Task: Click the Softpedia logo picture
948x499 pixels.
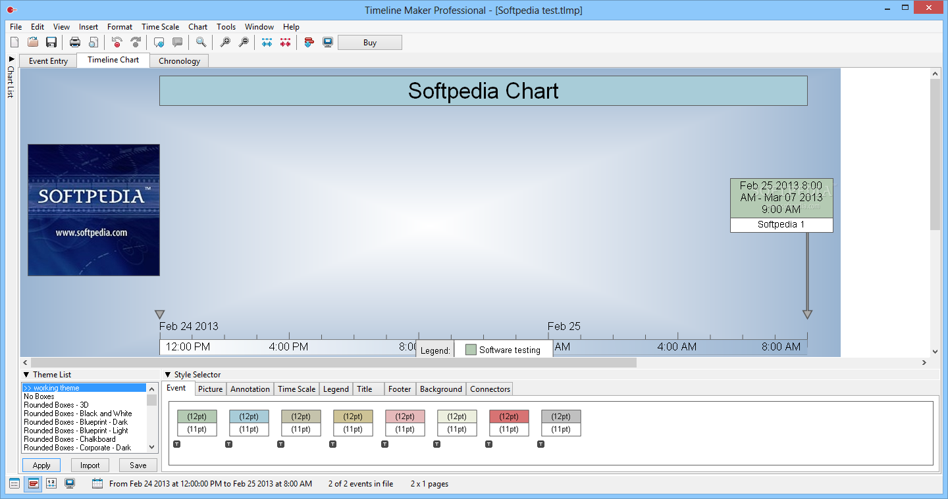Action: (93, 210)
